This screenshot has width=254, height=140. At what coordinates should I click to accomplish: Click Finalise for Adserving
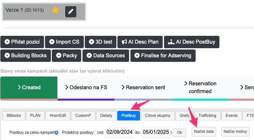click(x=163, y=56)
